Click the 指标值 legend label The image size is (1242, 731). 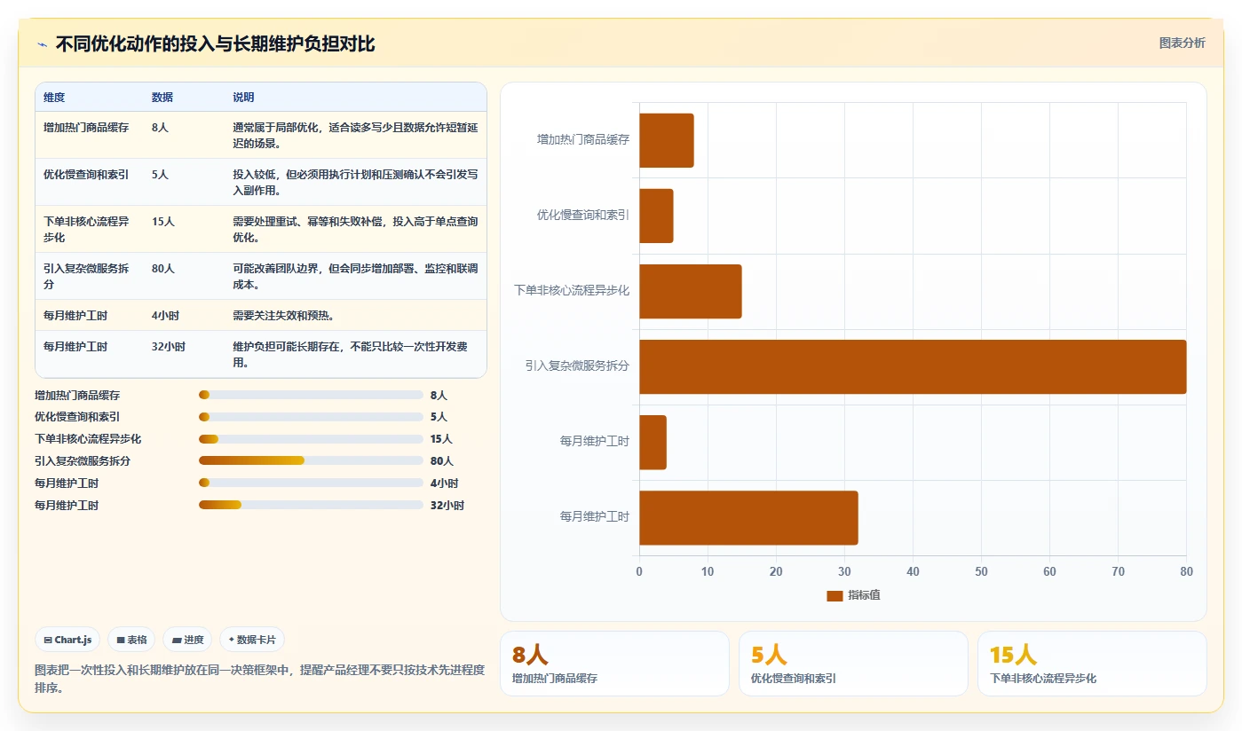tap(864, 595)
